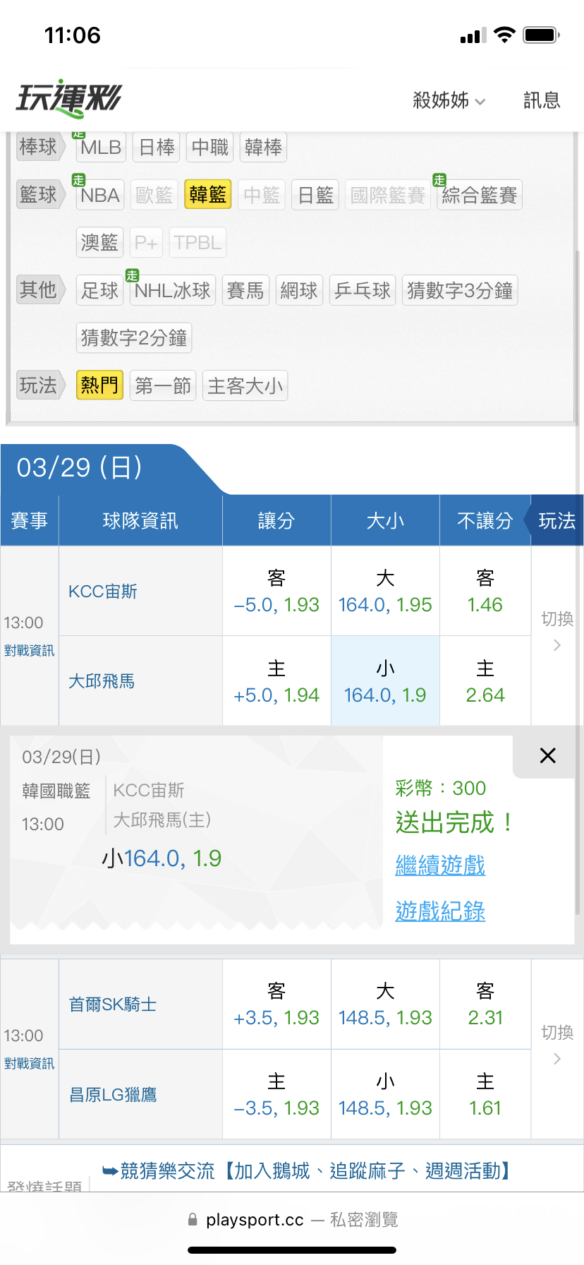Choose the 足球 category
Image resolution: width=584 pixels, height=1265 pixels.
[x=99, y=290]
